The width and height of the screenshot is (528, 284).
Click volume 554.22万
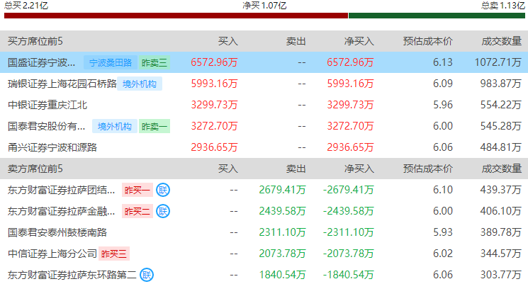coord(501,105)
